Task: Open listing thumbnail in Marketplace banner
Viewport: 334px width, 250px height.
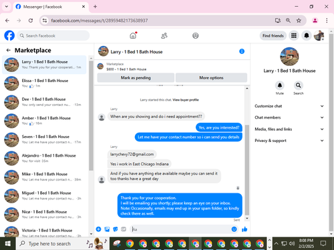Action: 100,66
